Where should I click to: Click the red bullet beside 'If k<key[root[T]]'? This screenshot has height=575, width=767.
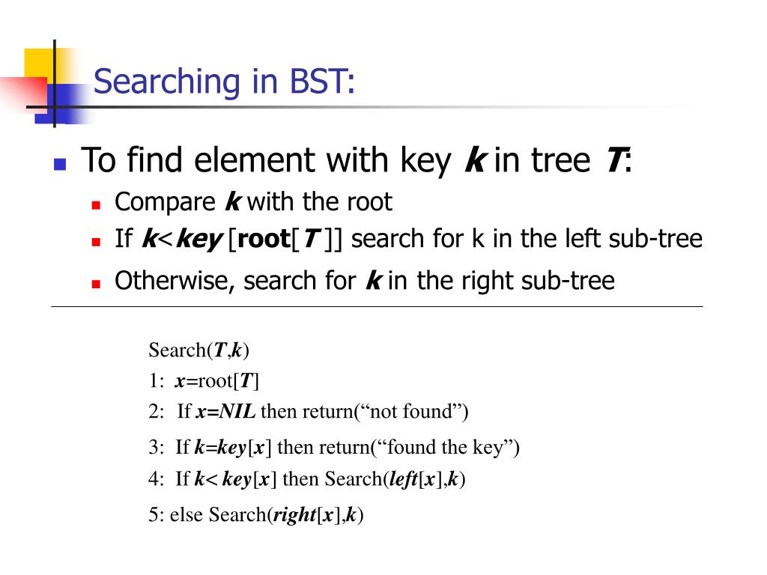[x=96, y=242]
